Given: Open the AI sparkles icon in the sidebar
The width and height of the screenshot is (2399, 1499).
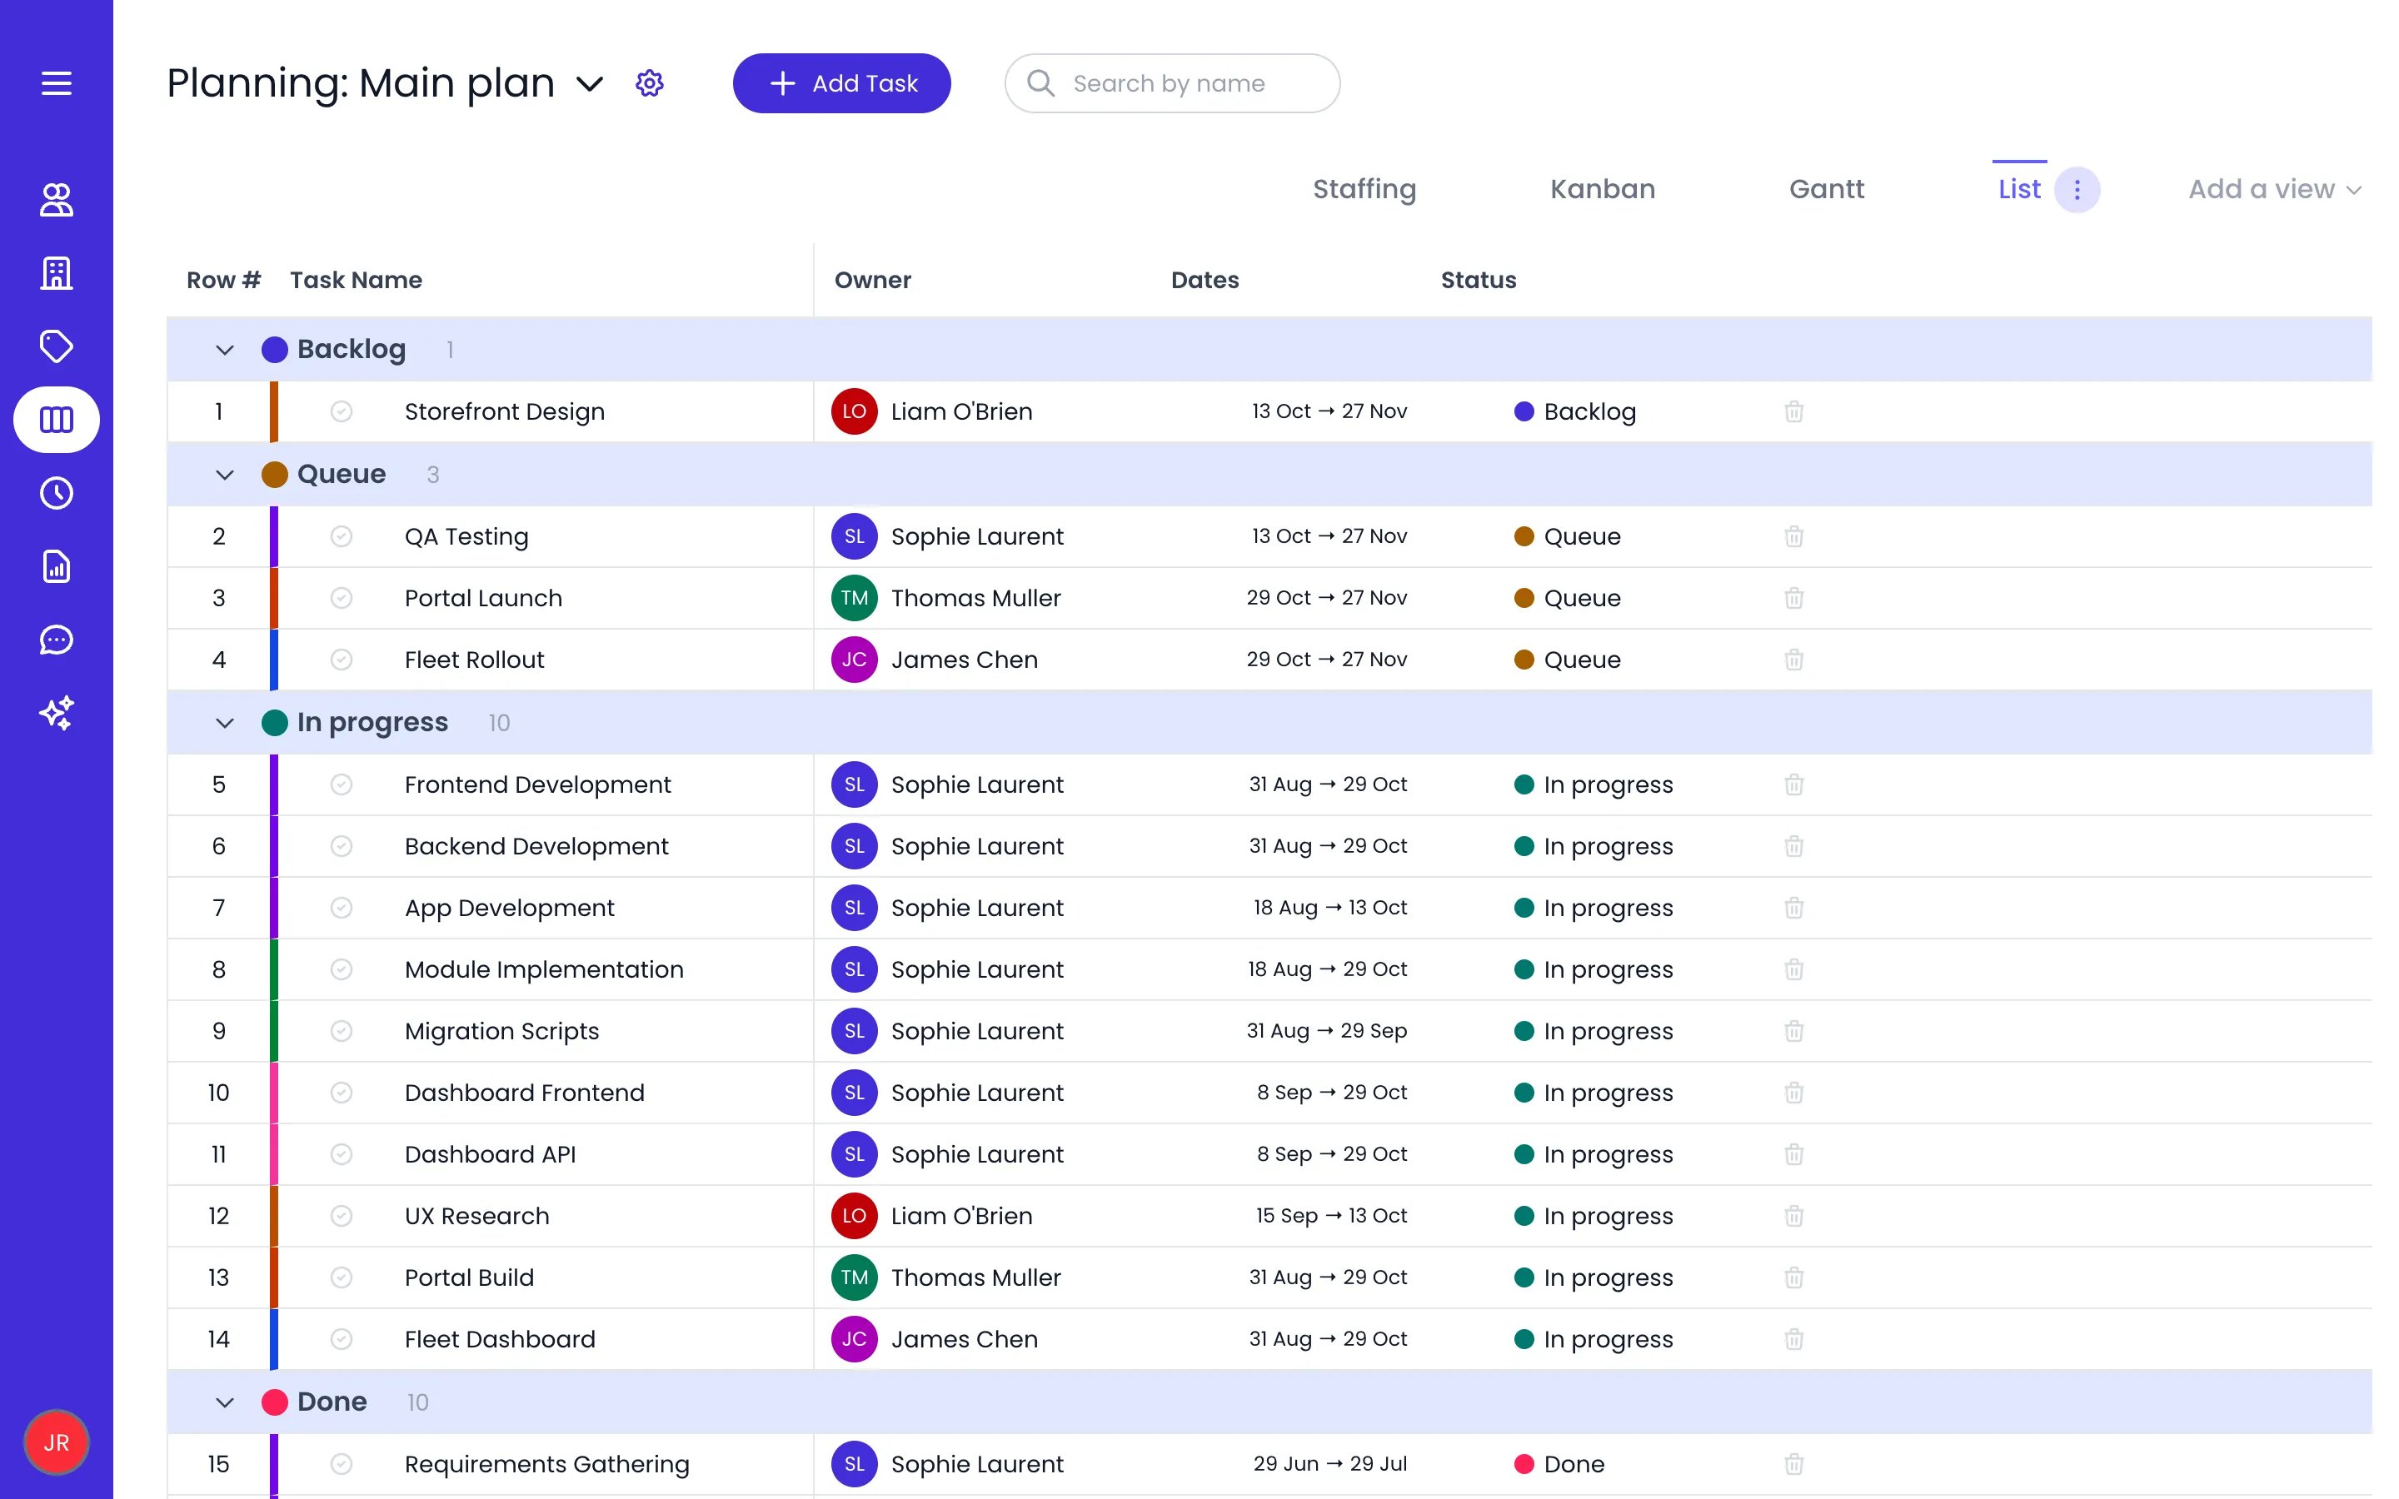Looking at the screenshot, I should [57, 713].
